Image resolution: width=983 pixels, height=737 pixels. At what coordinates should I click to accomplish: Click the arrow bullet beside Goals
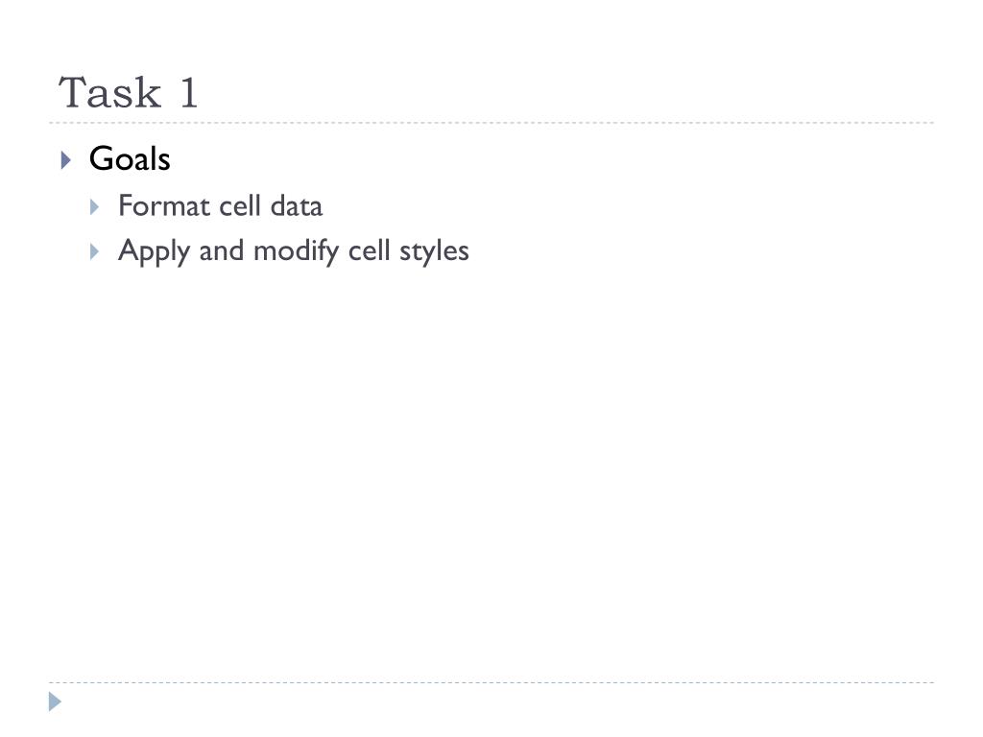pos(66,160)
